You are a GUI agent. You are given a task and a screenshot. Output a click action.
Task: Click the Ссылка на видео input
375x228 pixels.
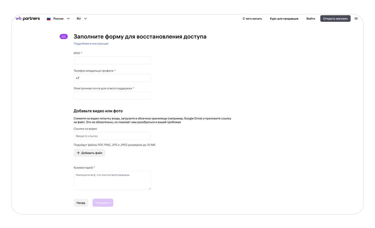[112, 136]
